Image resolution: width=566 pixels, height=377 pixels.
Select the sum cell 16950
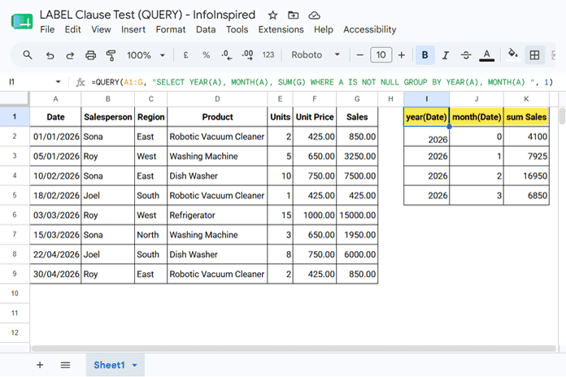click(x=526, y=175)
